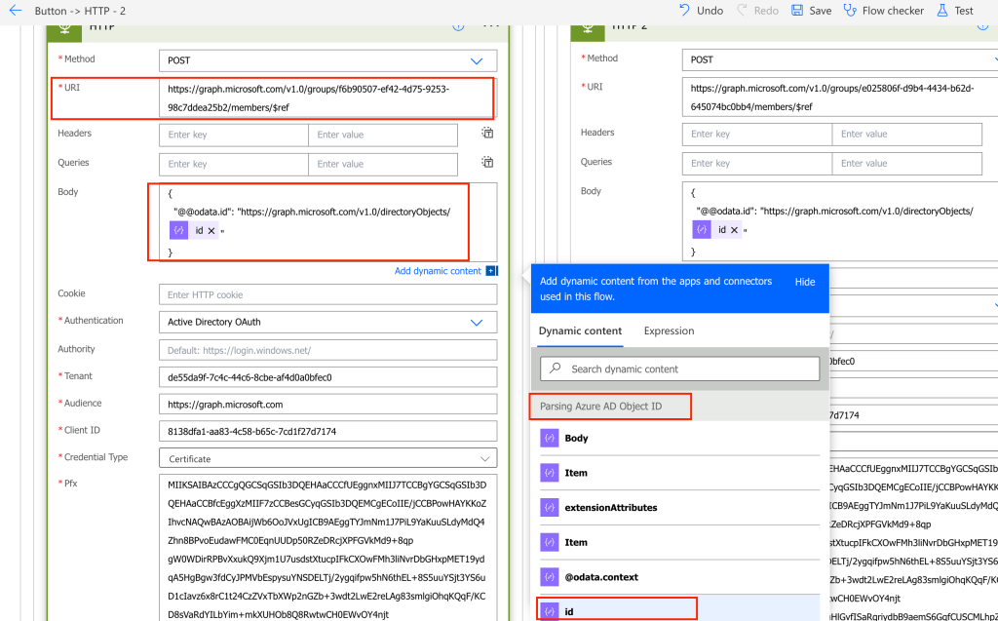
Task: Click Undo in the top toolbar
Action: [x=701, y=11]
